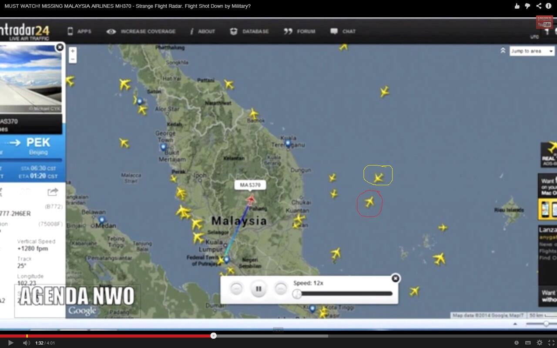This screenshot has width=557, height=348.
Task: Select the airport pin near Alor Star
Action: 140,101
